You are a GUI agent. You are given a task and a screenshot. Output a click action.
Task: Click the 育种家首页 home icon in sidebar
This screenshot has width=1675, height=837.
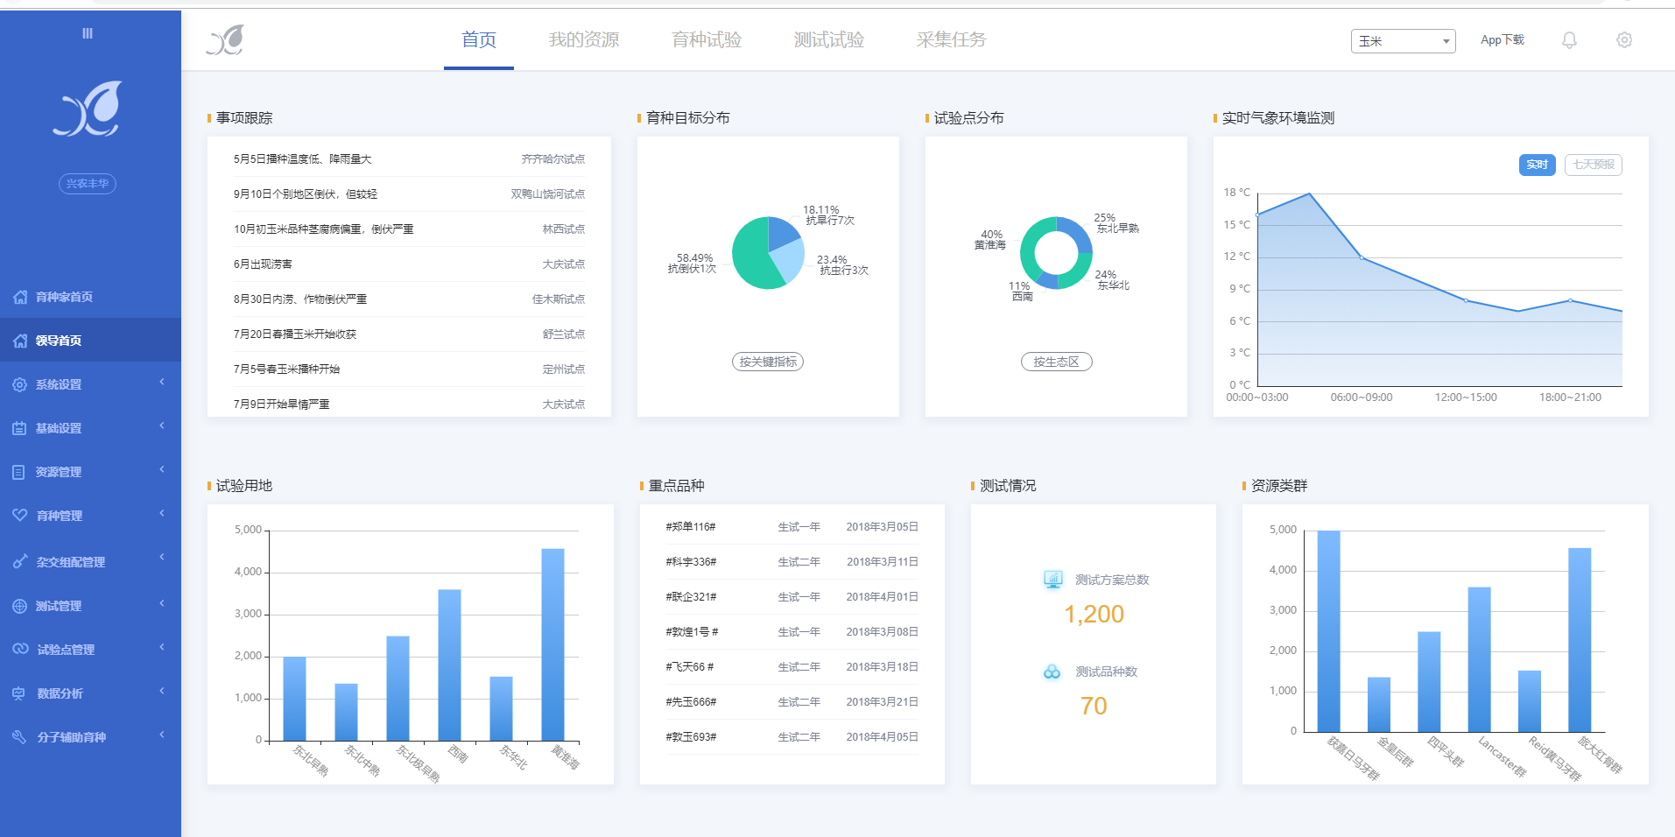click(20, 297)
